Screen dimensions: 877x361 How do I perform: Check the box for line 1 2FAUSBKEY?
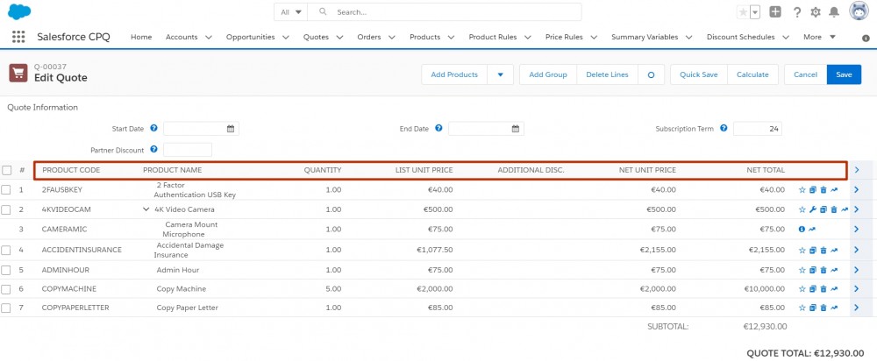point(6,190)
